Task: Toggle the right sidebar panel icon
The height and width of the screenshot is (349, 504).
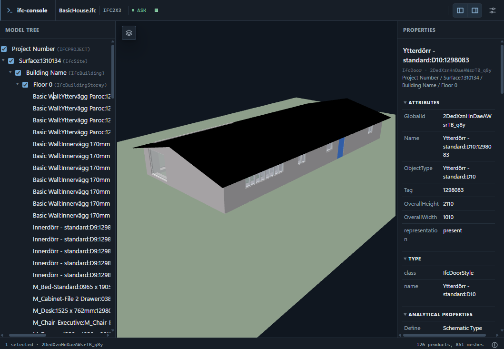Action: [475, 10]
